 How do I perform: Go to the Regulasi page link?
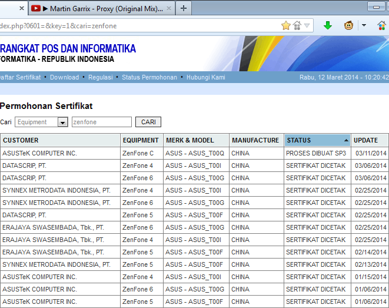pos(100,77)
